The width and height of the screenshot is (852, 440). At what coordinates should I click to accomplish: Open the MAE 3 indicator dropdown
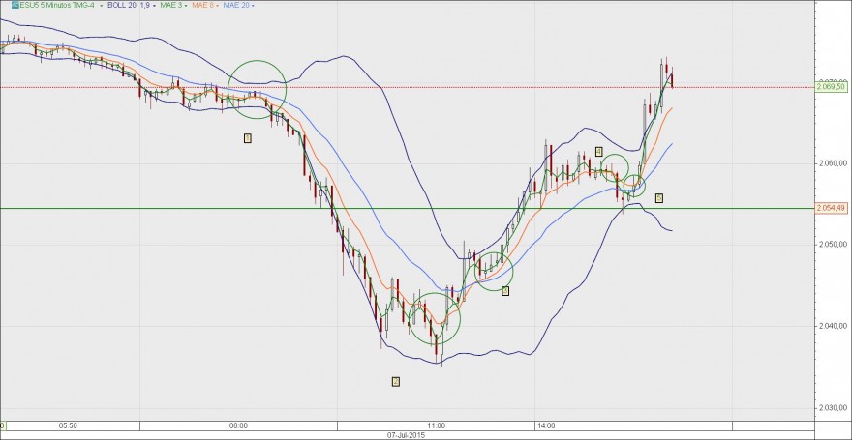click(186, 6)
